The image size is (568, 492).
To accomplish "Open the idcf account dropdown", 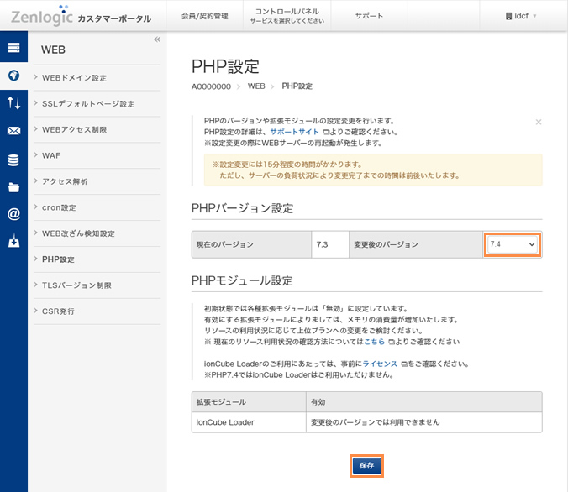I will click(x=521, y=16).
